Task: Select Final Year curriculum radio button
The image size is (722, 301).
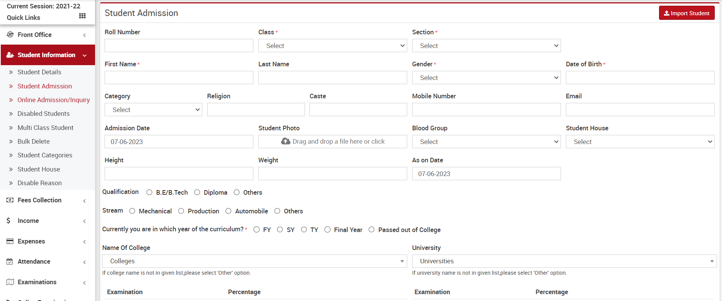Action: pos(327,229)
